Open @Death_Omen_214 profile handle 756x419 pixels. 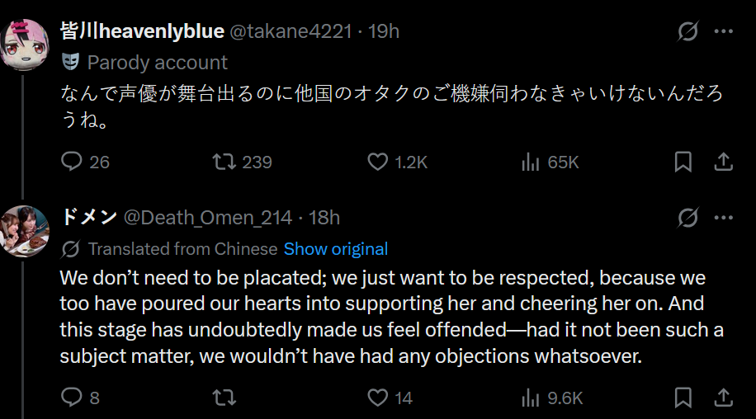pyautogui.click(x=208, y=218)
